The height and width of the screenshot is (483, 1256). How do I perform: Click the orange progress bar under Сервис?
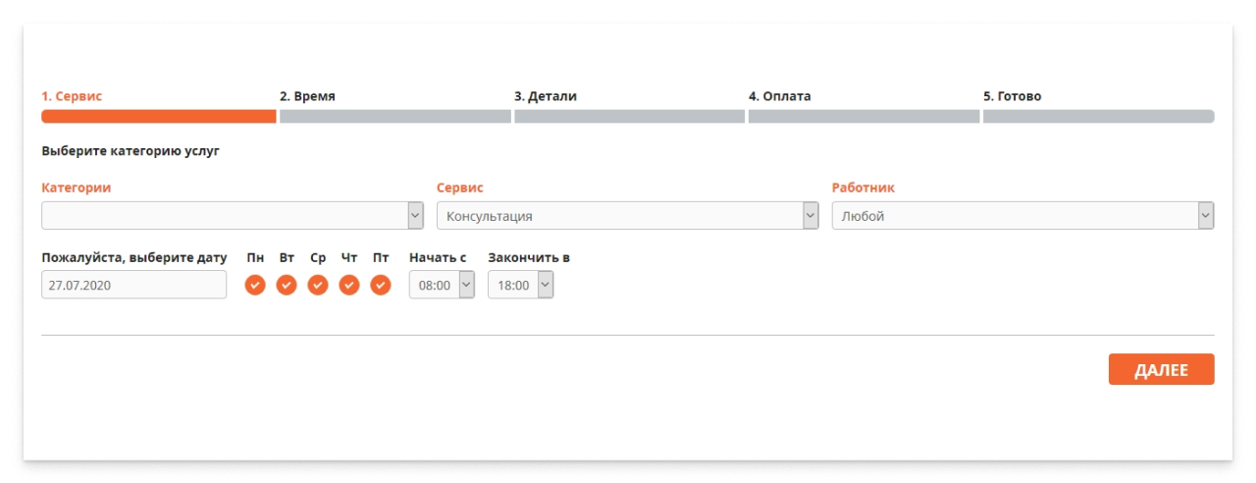click(x=158, y=117)
